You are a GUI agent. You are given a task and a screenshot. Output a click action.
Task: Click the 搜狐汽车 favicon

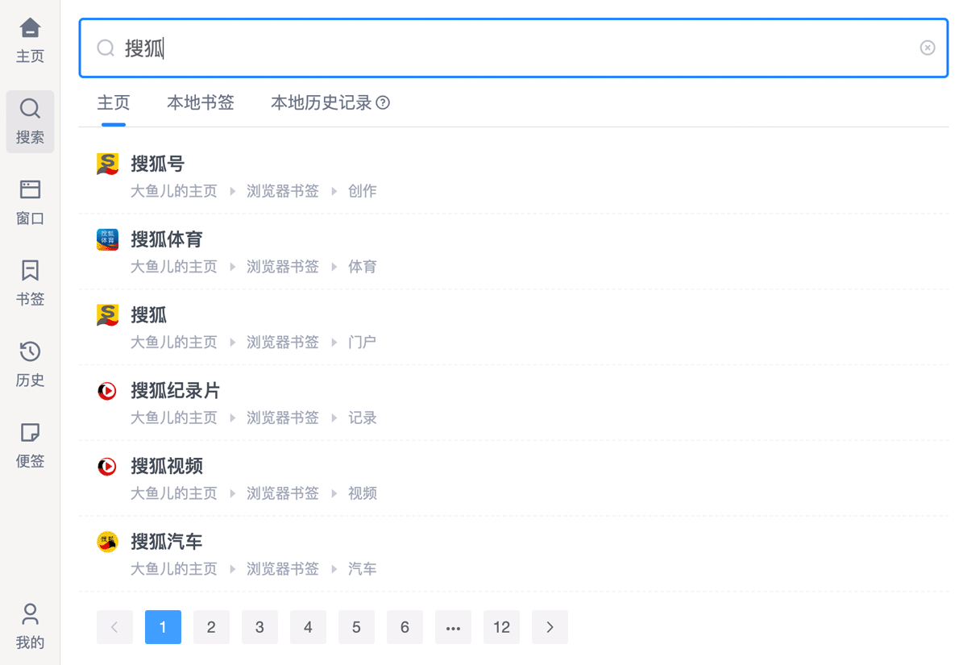pos(107,542)
